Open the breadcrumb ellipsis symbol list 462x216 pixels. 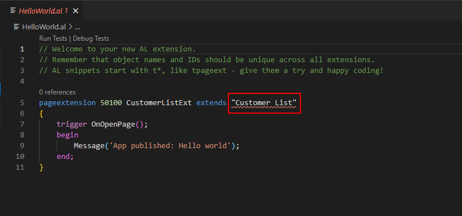pyautogui.click(x=78, y=27)
